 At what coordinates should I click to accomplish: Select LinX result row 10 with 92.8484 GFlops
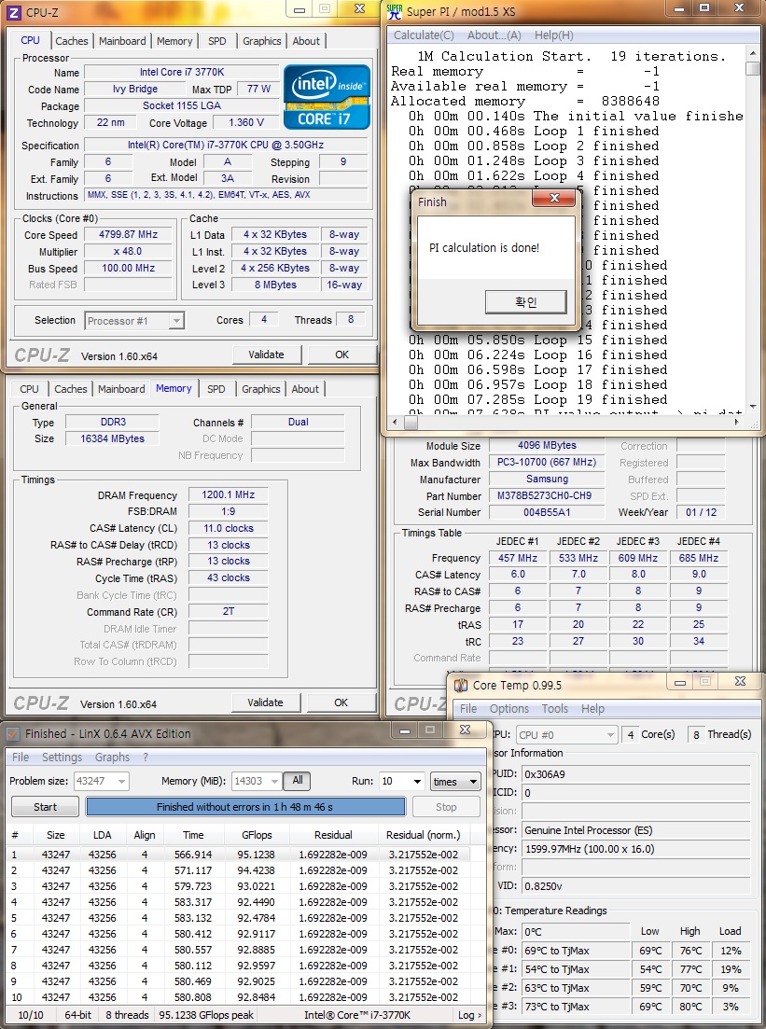[x=238, y=997]
